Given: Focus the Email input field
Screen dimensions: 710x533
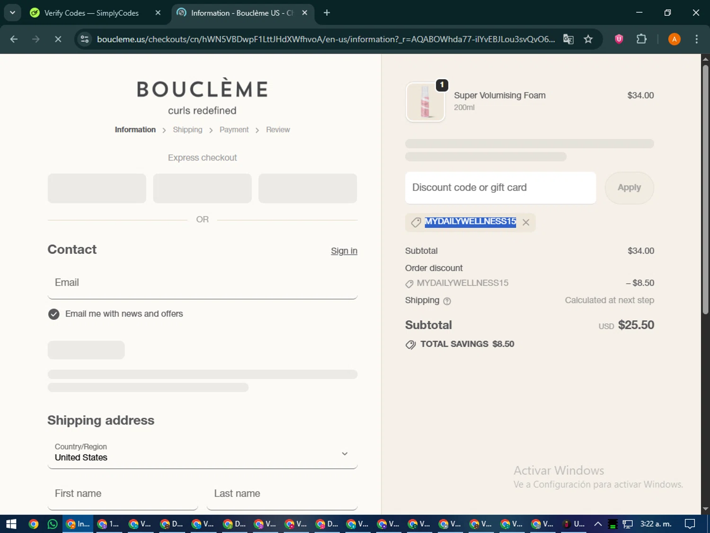Looking at the screenshot, I should point(202,283).
